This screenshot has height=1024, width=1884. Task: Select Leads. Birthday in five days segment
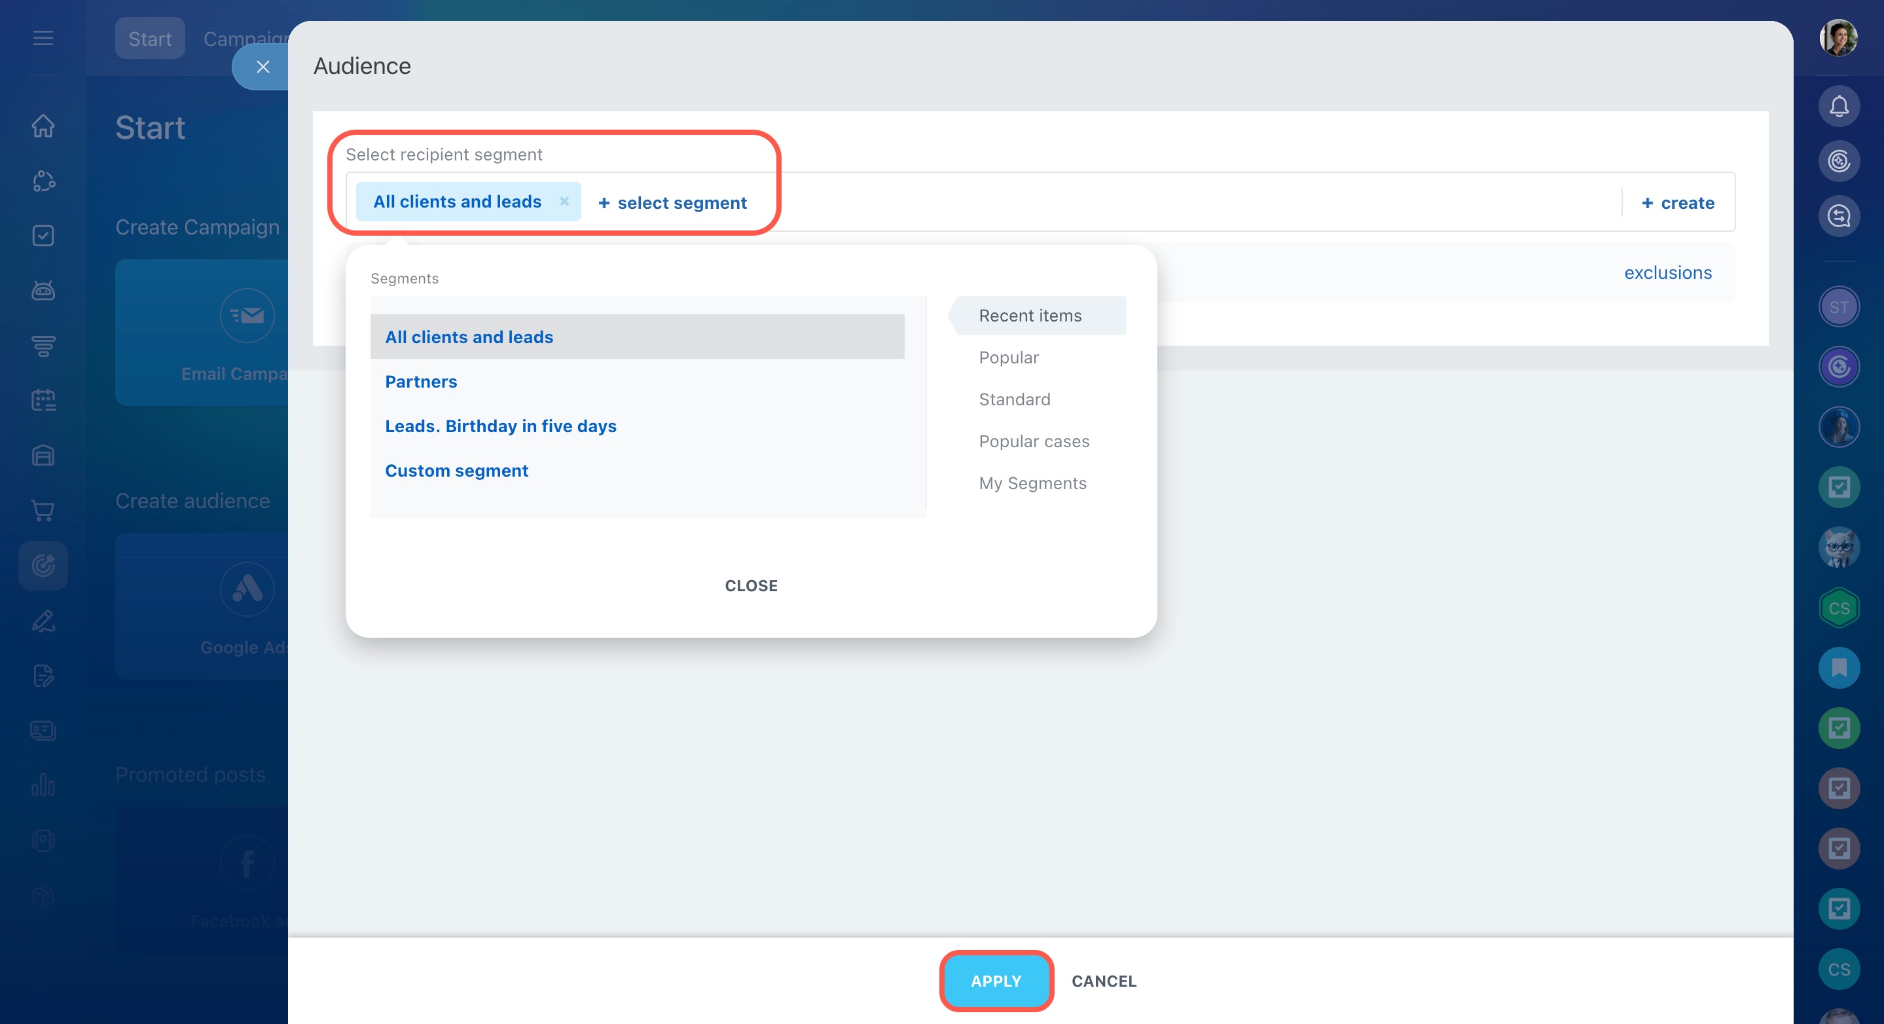500,426
